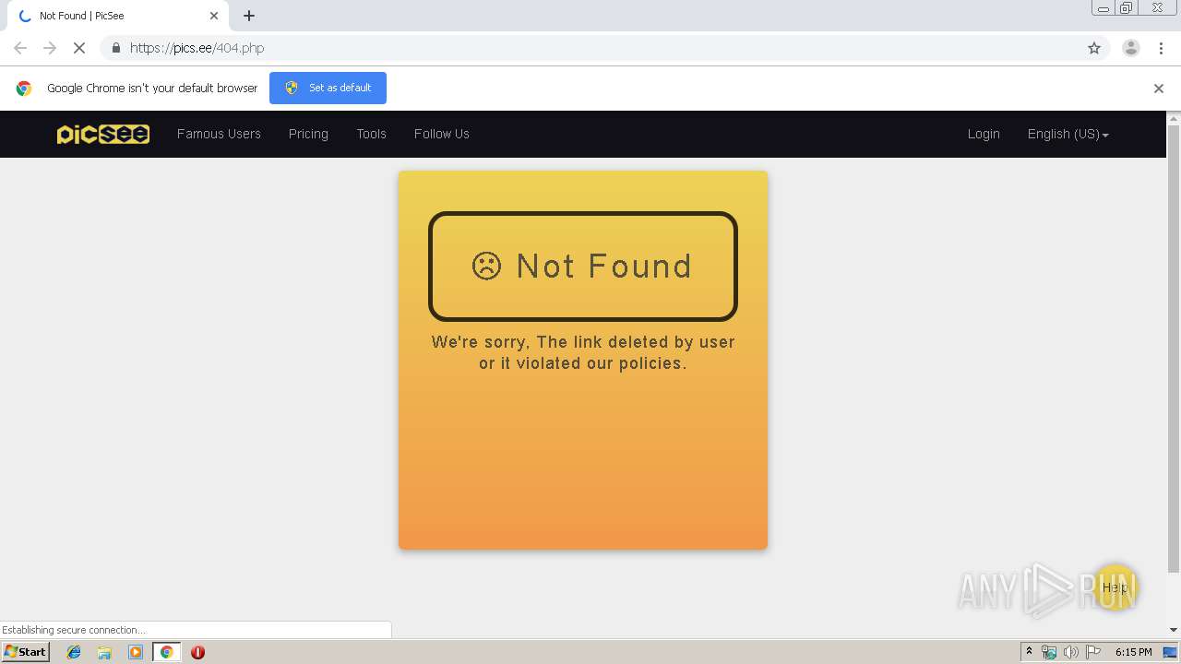The width and height of the screenshot is (1181, 664).
Task: Click the PicSee logo
Action: point(103,134)
